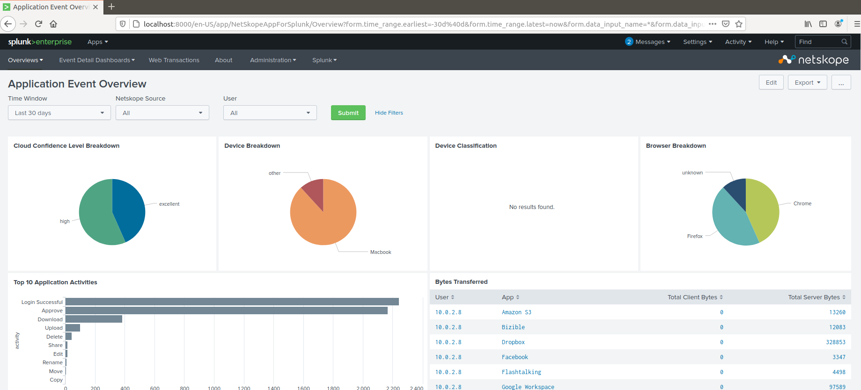Click the Hide Filters link
Image resolution: width=861 pixels, height=390 pixels.
[x=389, y=113]
